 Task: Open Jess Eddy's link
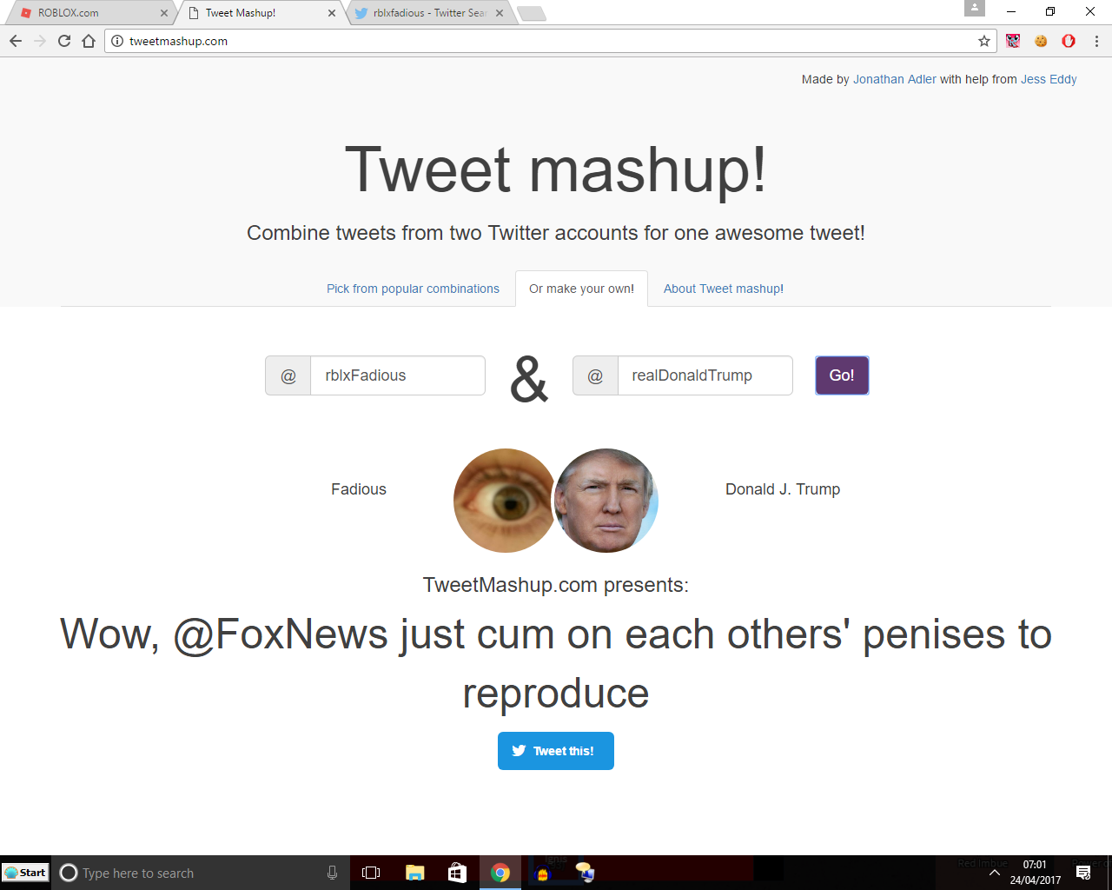tap(1049, 79)
